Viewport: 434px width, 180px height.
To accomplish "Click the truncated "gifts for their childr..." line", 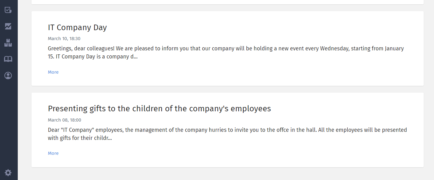I will (80, 138).
